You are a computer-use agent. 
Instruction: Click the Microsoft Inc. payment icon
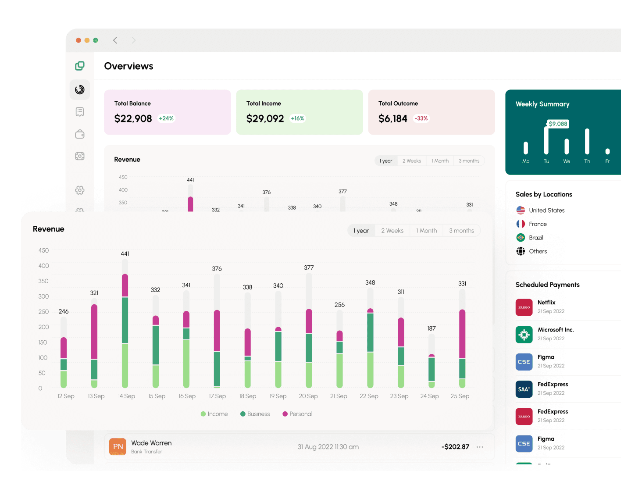tap(524, 335)
